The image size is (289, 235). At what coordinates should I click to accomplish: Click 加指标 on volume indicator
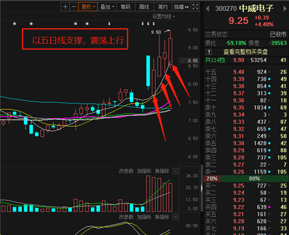tap(144, 171)
